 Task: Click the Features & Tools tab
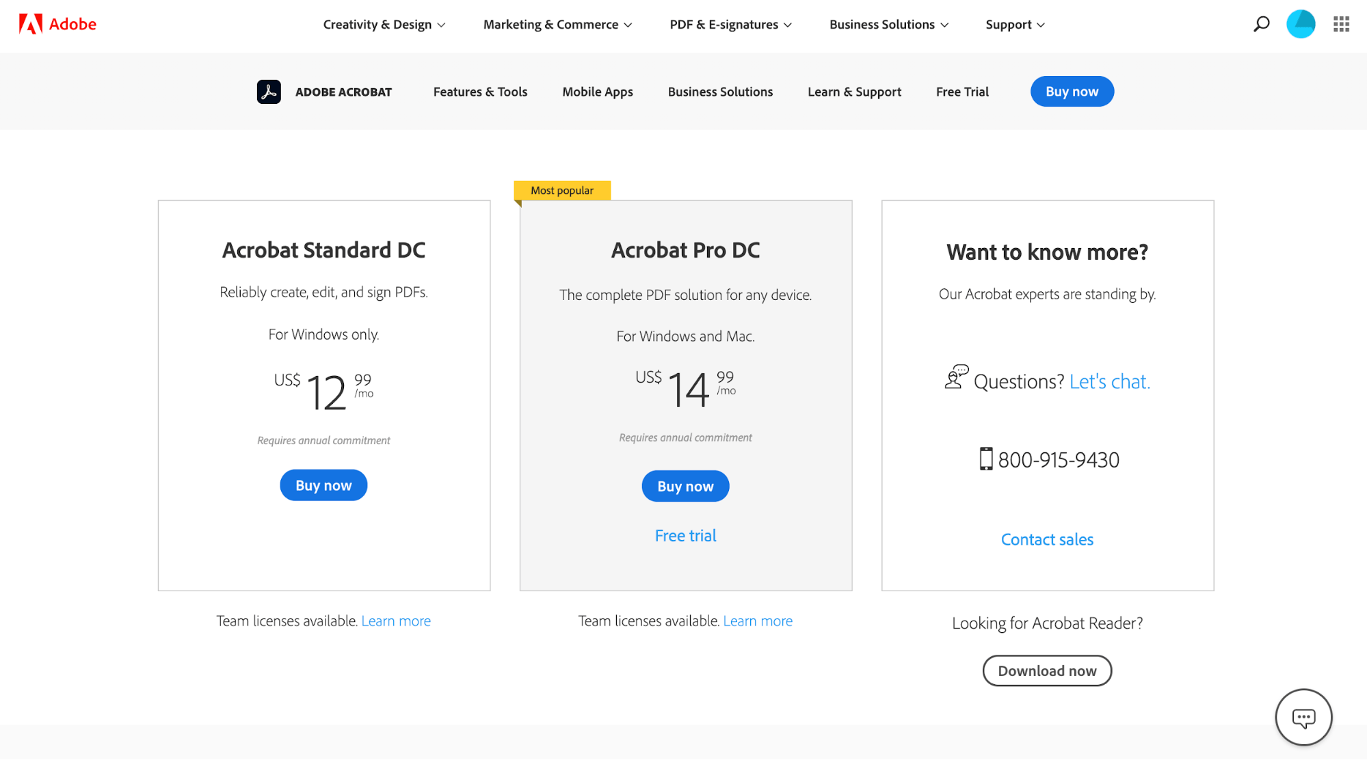click(479, 91)
